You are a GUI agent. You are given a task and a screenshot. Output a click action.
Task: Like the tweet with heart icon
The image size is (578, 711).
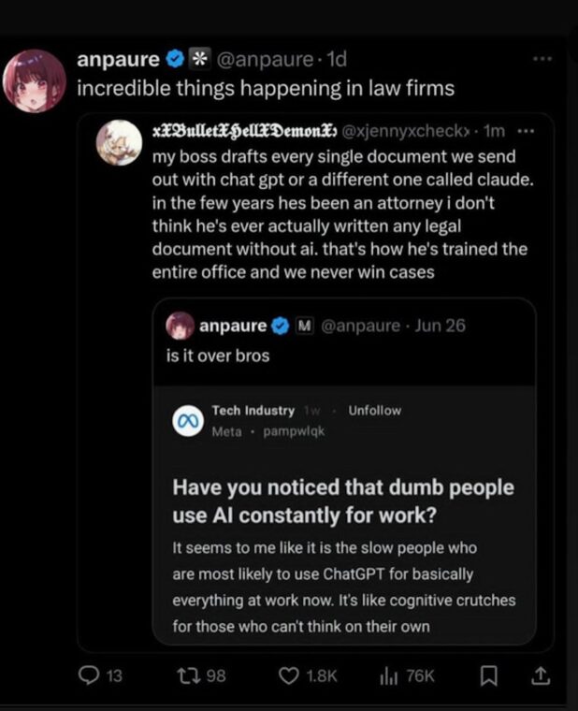click(290, 675)
